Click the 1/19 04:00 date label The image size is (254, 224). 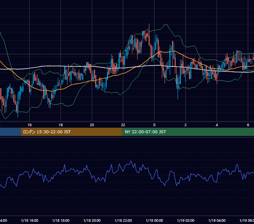[217, 220]
